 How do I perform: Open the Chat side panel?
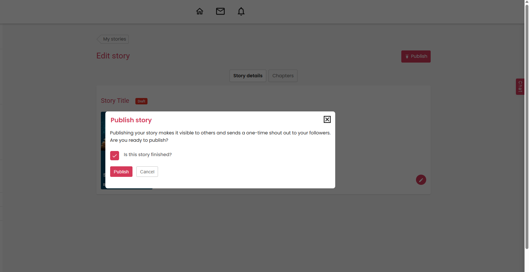(x=520, y=87)
